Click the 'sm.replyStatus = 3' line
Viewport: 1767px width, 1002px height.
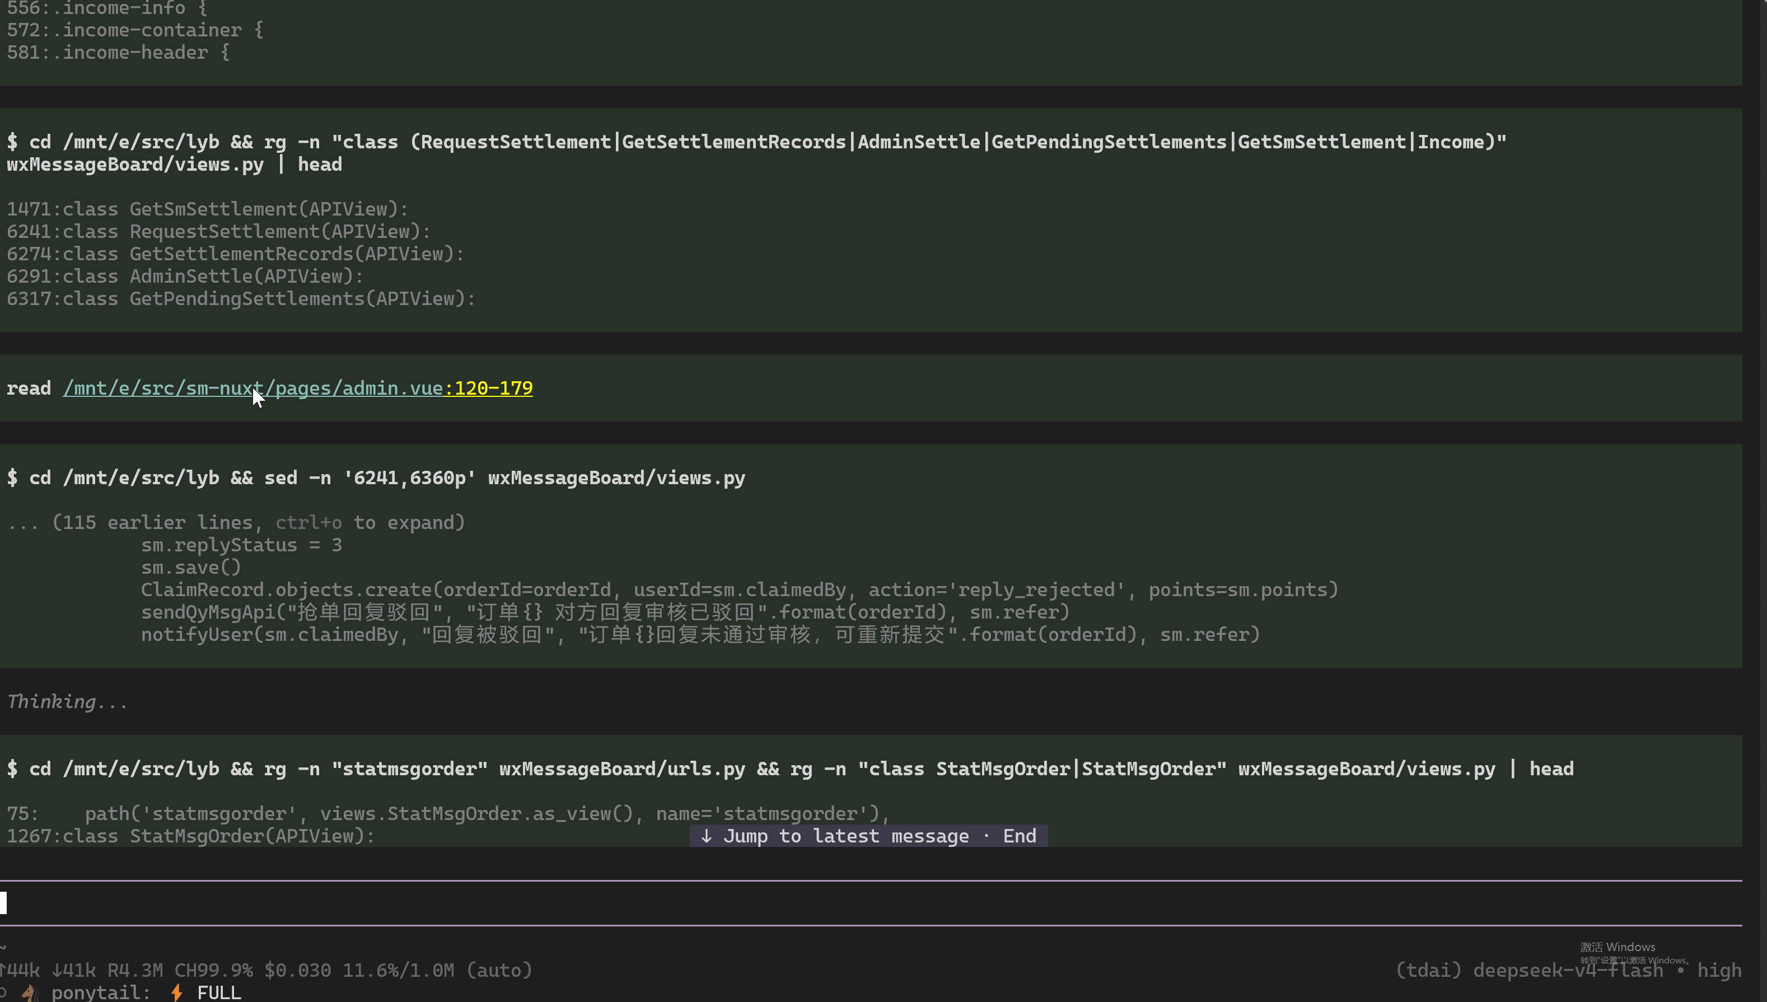242,545
